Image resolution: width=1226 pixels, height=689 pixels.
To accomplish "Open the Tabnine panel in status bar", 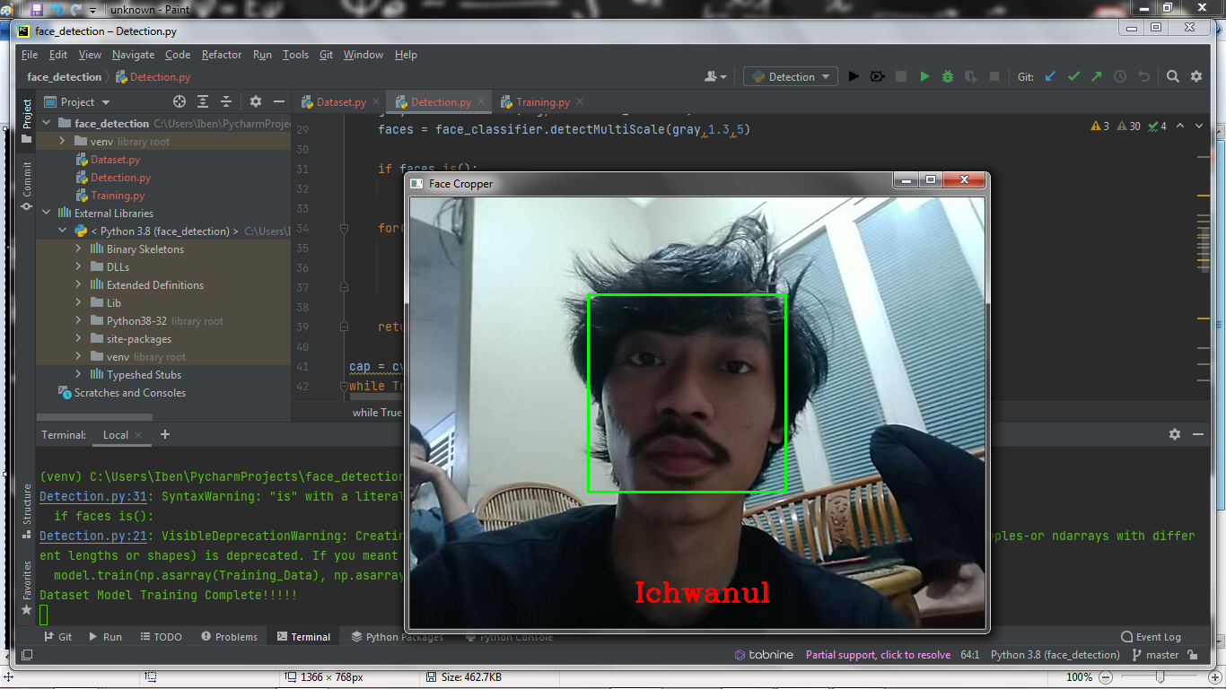I will pyautogui.click(x=764, y=654).
